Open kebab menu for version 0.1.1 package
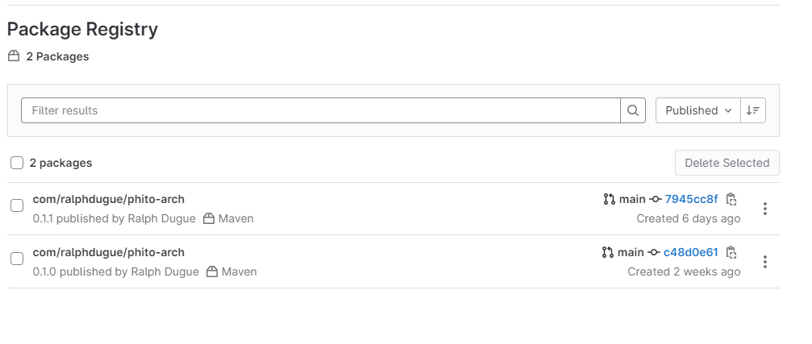 (x=764, y=209)
